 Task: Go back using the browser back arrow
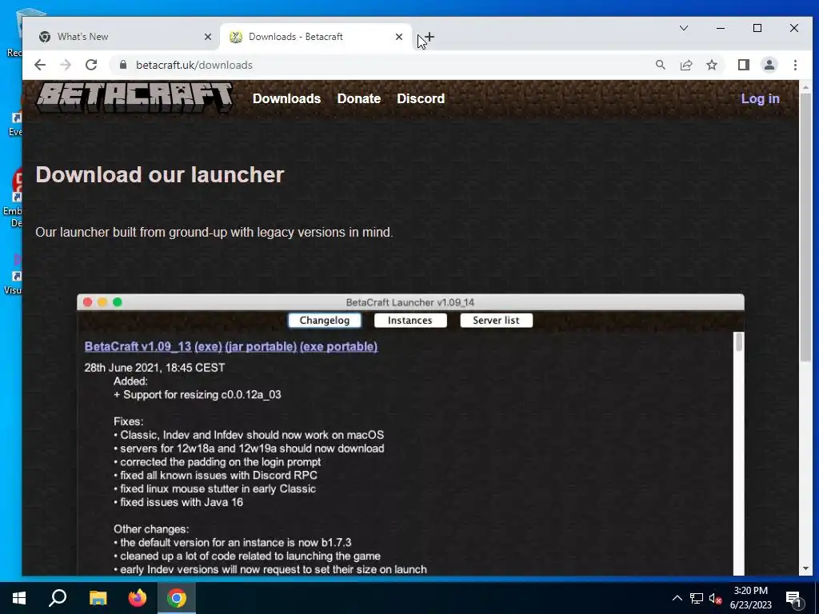(40, 65)
